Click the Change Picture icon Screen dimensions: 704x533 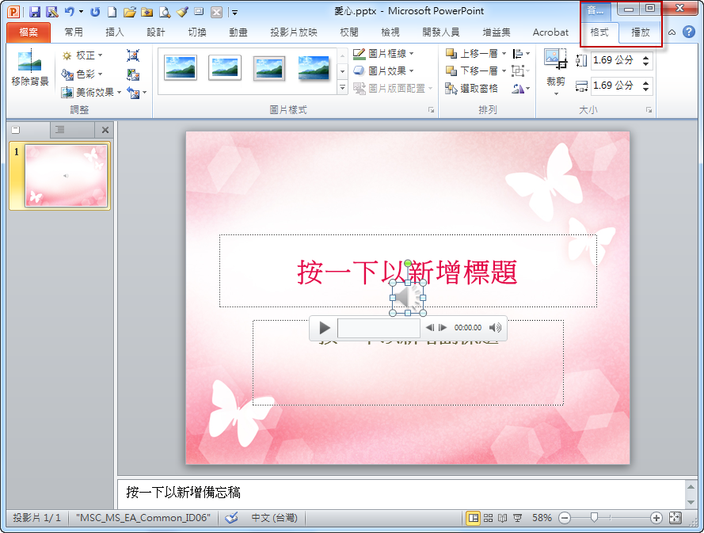[x=133, y=74]
